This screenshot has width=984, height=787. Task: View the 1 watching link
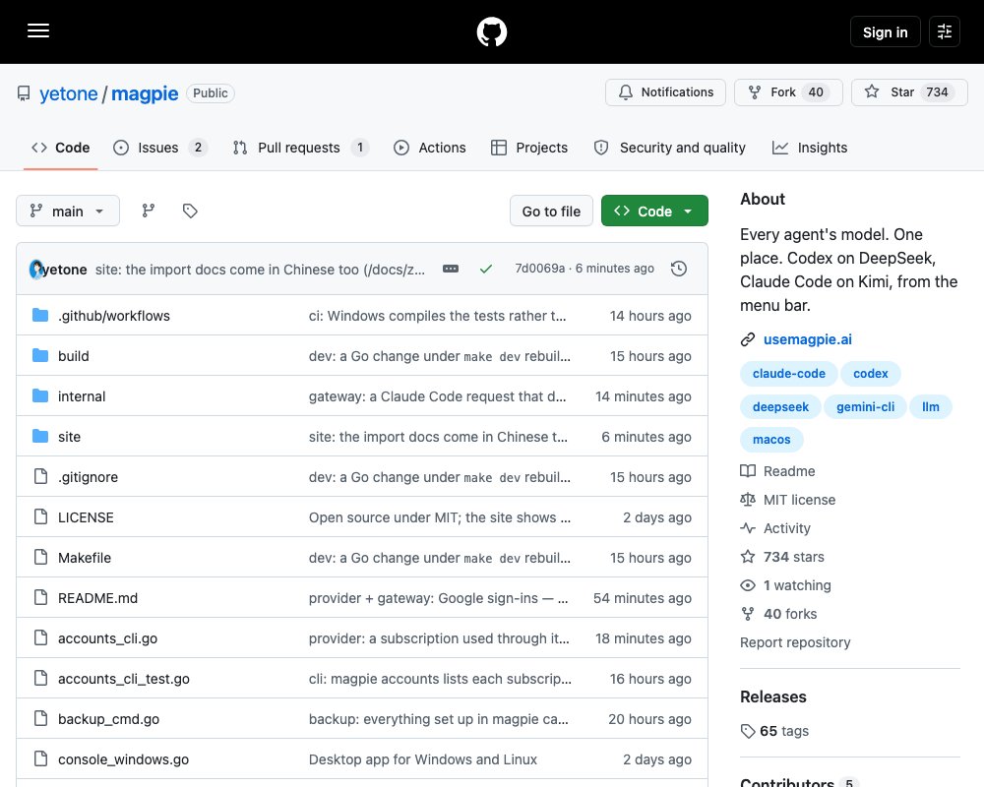(785, 585)
